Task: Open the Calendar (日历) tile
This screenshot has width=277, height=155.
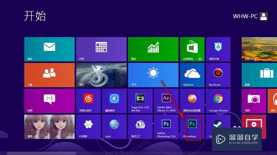Action: 101,49
